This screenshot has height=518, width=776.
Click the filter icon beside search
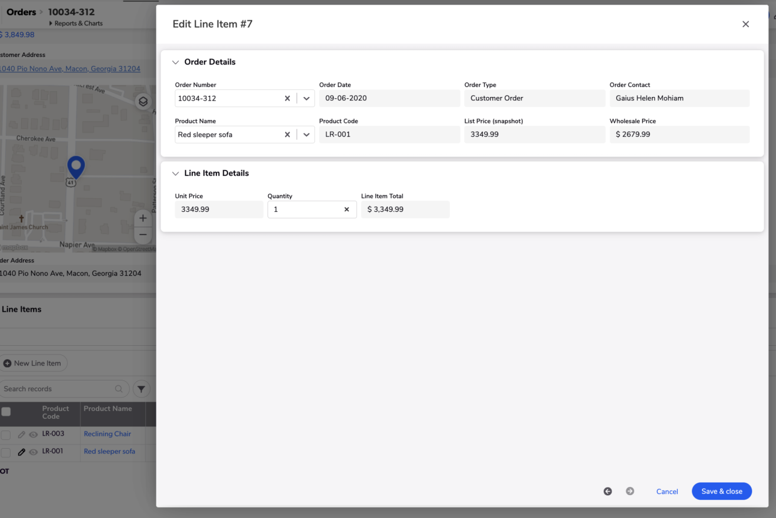[141, 389]
